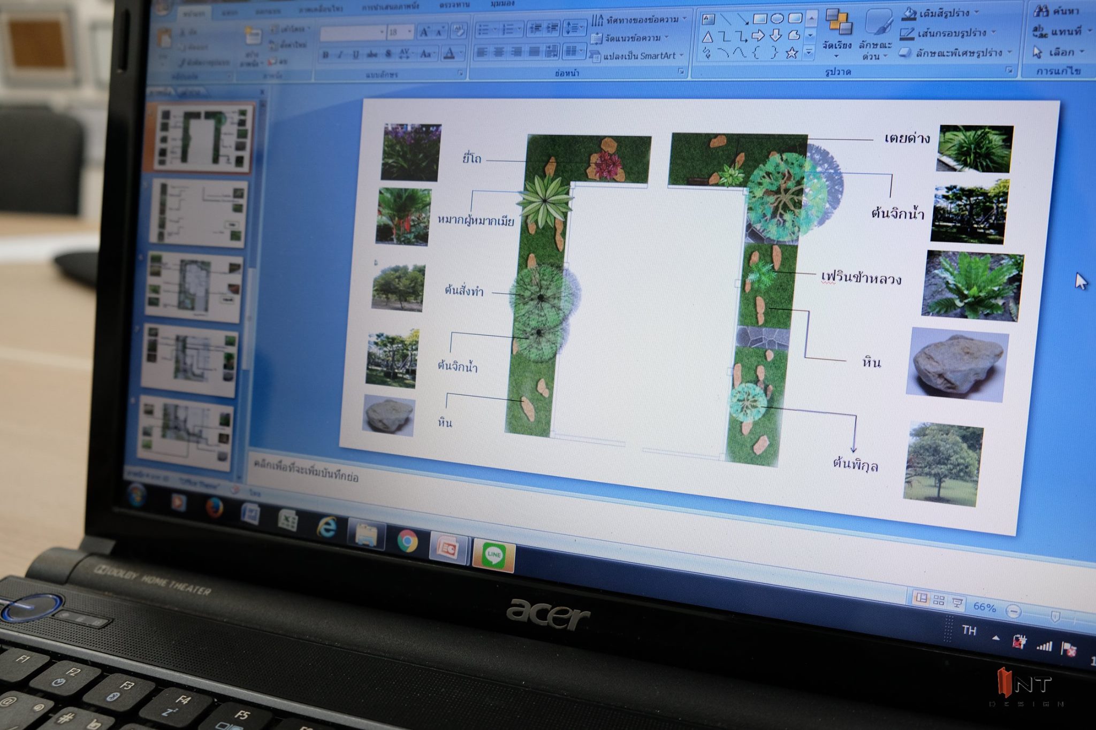Click the Find binoculars button ค้นหา
1096x730 pixels.
tap(1056, 11)
